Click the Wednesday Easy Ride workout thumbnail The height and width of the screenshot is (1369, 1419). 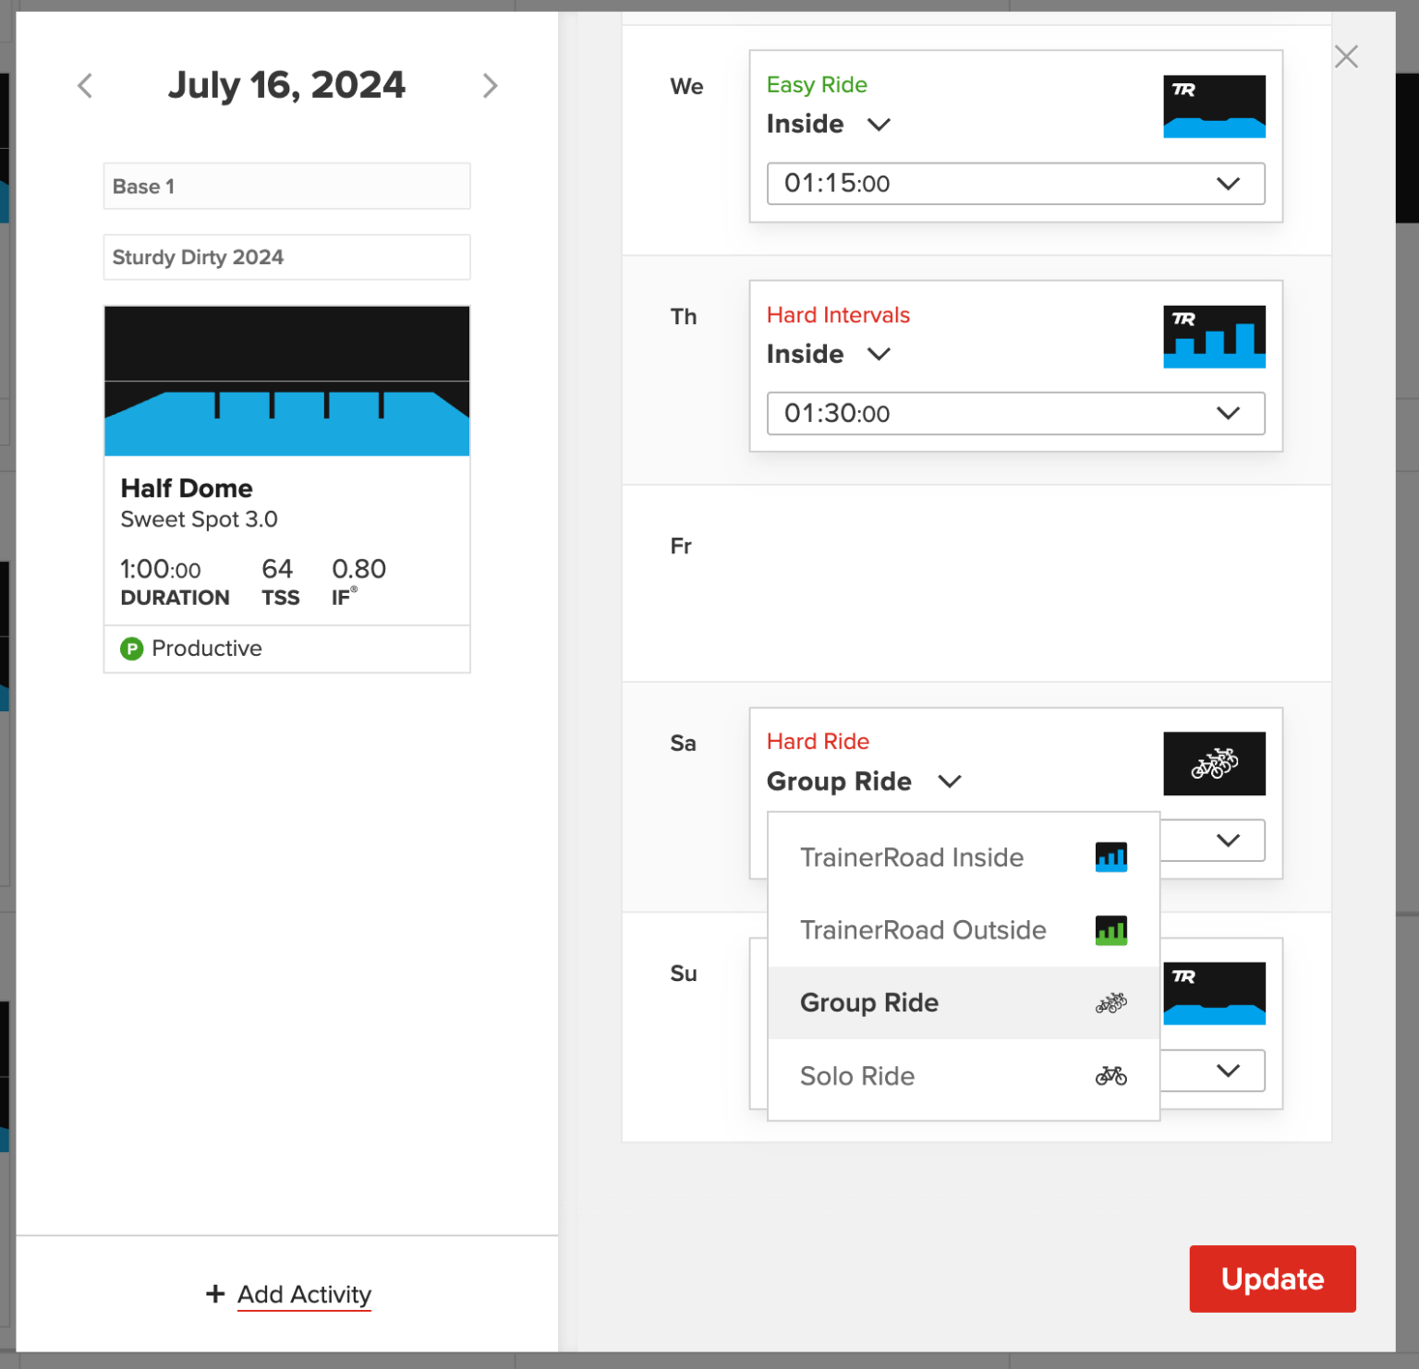(1214, 106)
